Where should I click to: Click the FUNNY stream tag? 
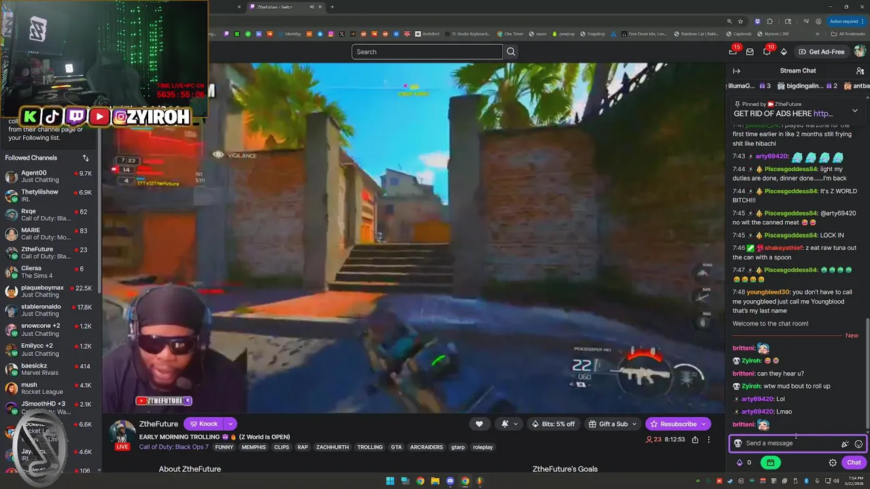(x=224, y=447)
